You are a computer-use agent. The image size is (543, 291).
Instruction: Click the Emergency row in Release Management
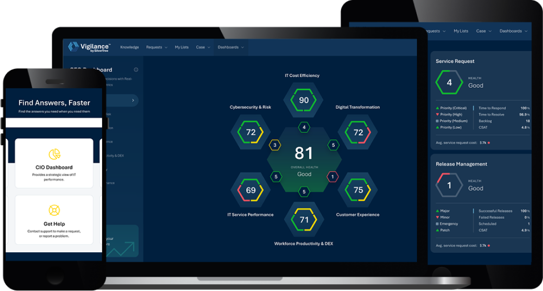pyautogui.click(x=447, y=224)
